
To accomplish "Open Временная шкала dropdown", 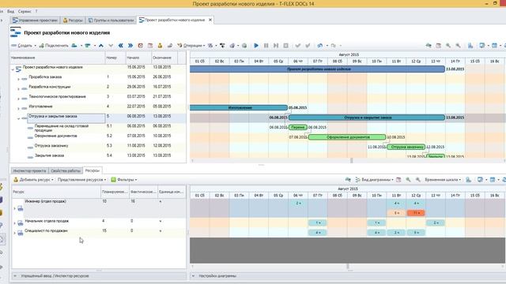I will point(443,180).
